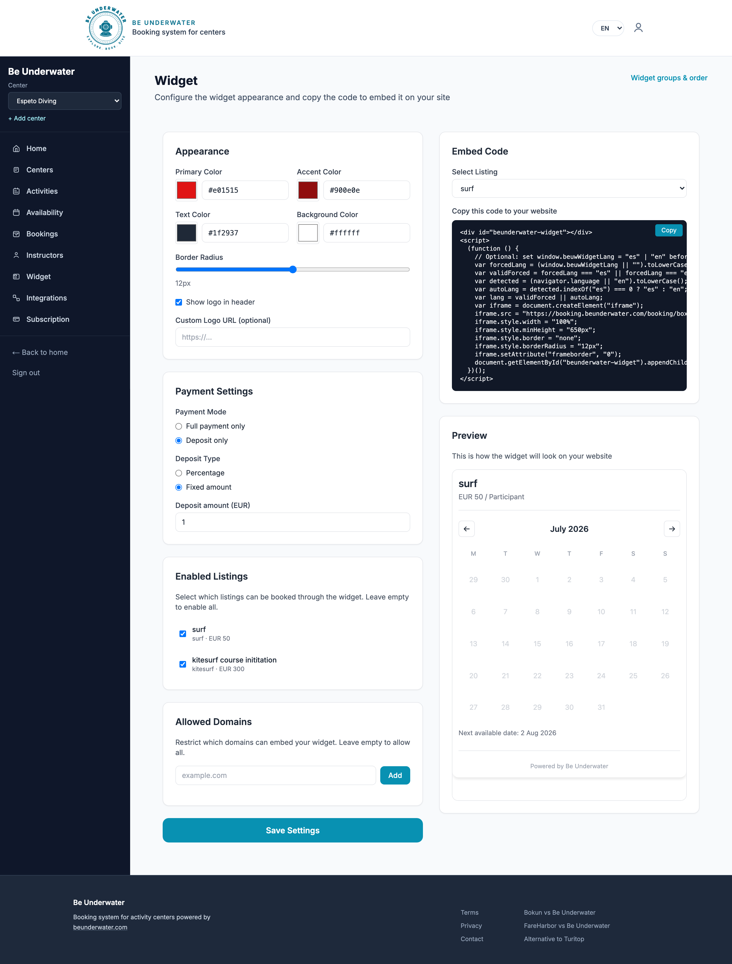Image resolution: width=732 pixels, height=964 pixels.
Task: Open the Accent Color dark red swatch
Action: click(308, 190)
